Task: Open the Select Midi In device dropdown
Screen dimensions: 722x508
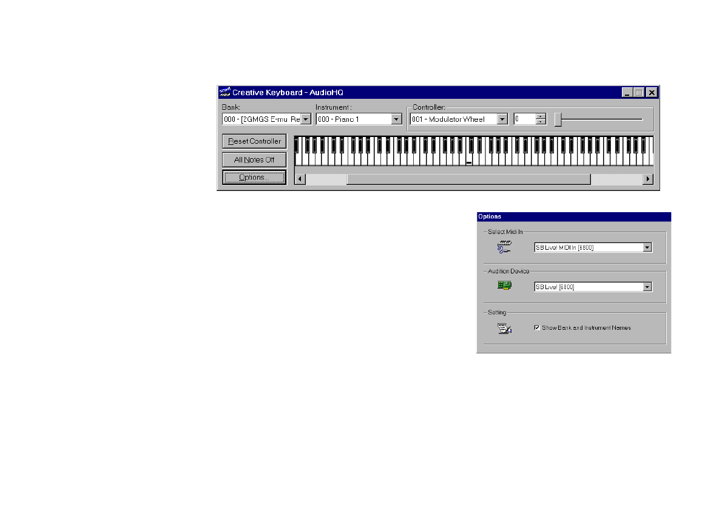Action: 647,247
